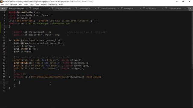Switch to the ControlHelper.cs tab
Screen dimensions: 193x108
click(84, 9)
